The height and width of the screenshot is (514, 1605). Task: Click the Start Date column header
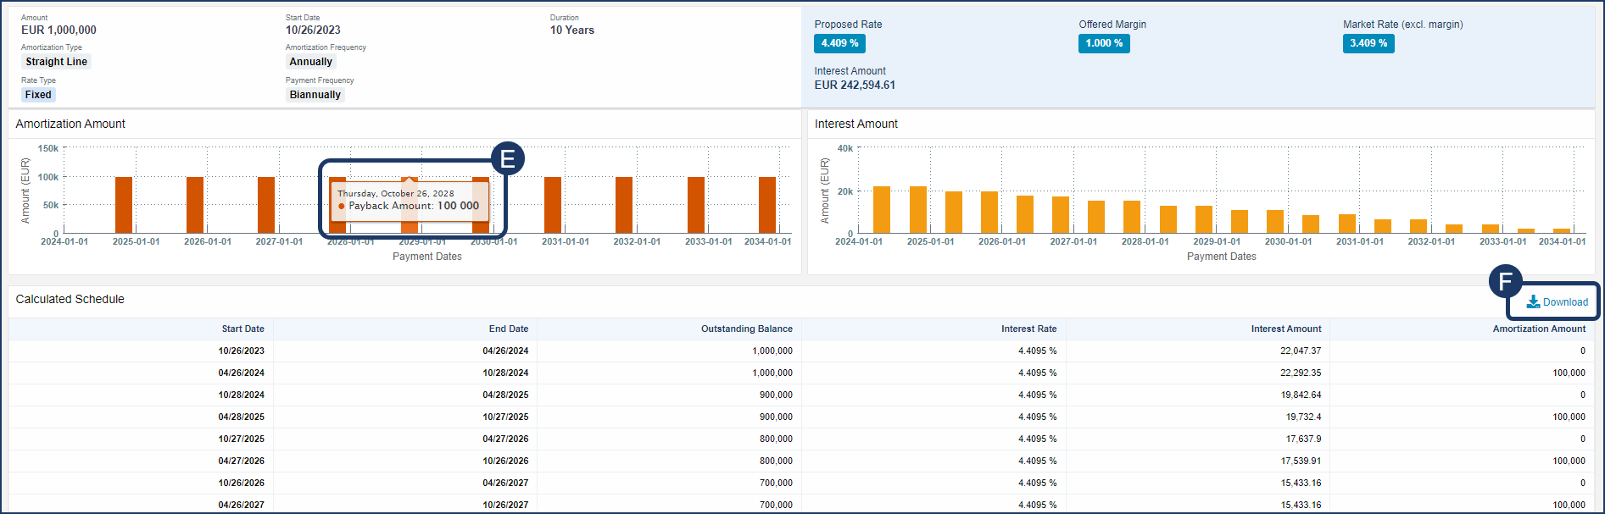pos(242,329)
